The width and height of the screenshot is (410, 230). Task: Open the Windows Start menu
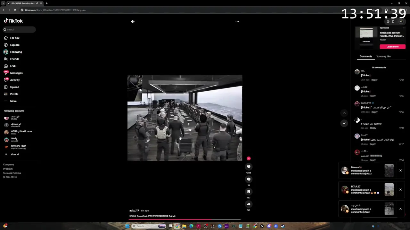[x=127, y=226]
